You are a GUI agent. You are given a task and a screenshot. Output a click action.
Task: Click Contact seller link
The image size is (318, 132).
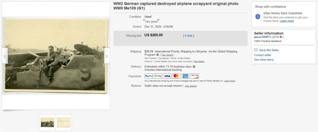click(263, 55)
